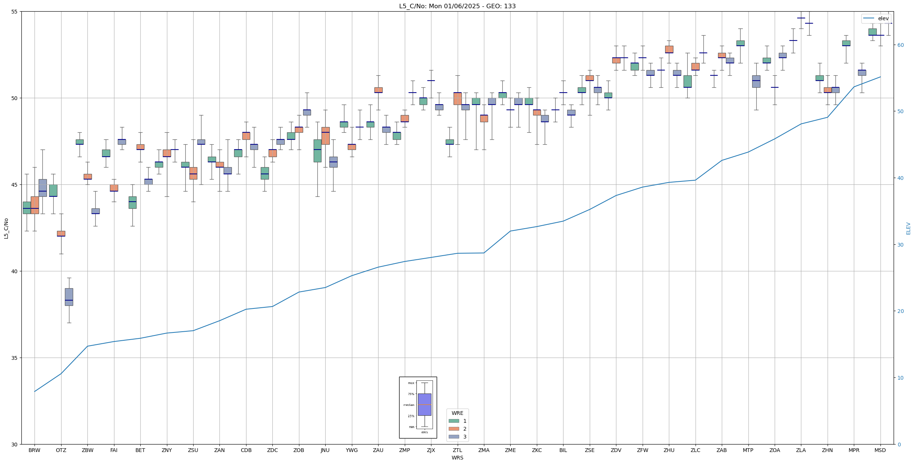Click the WRE legend title
Viewport: 915px width, 464px height.
click(457, 413)
